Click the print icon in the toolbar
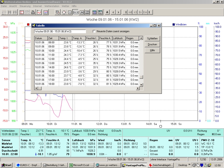This screenshot has height=168, width=224. (33, 12)
